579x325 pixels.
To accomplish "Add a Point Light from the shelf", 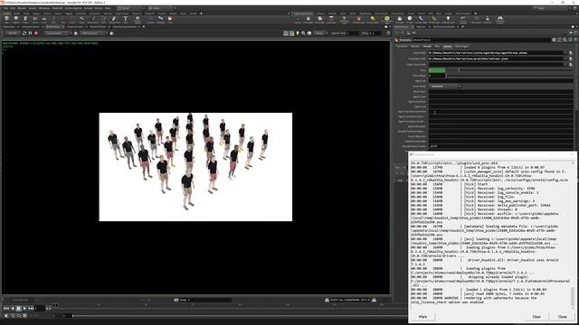I will tap(308, 19).
